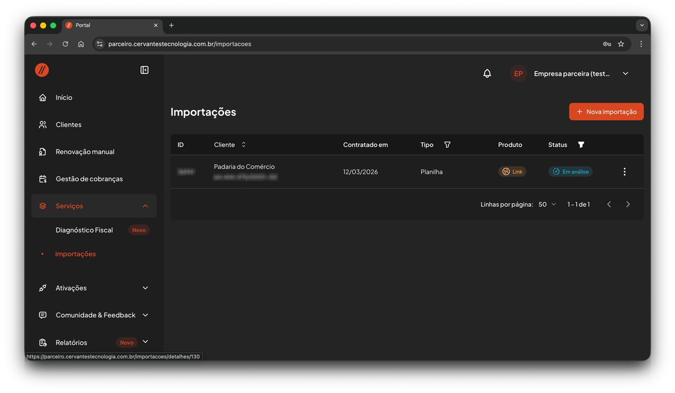Click the Tipo column filter icon

(447, 145)
